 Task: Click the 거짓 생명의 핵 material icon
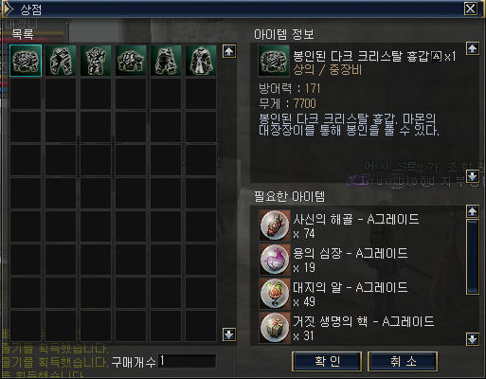(x=275, y=328)
